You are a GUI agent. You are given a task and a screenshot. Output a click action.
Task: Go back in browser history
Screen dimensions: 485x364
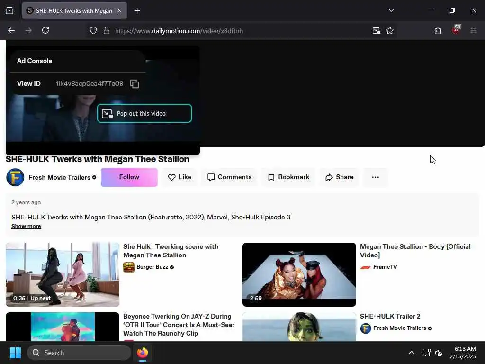coord(11,30)
